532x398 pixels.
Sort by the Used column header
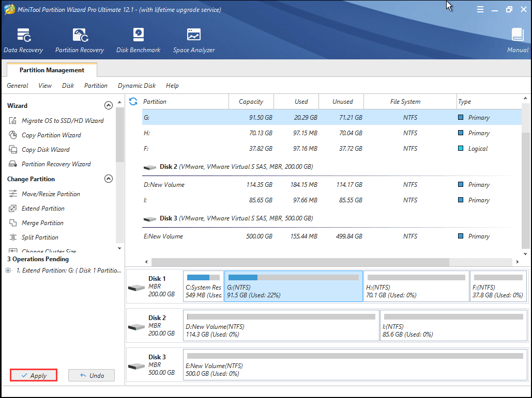pos(296,102)
